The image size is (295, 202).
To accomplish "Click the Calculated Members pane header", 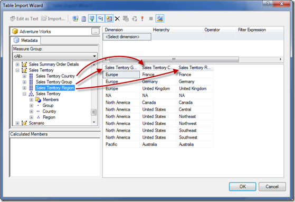I will coord(55,134).
